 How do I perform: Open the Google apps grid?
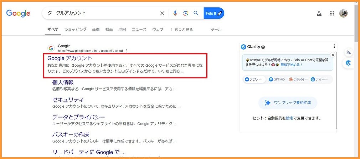[331, 13]
